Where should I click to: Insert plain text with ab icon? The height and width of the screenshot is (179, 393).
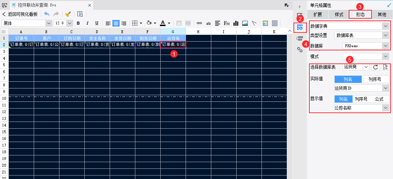[x=208, y=23]
